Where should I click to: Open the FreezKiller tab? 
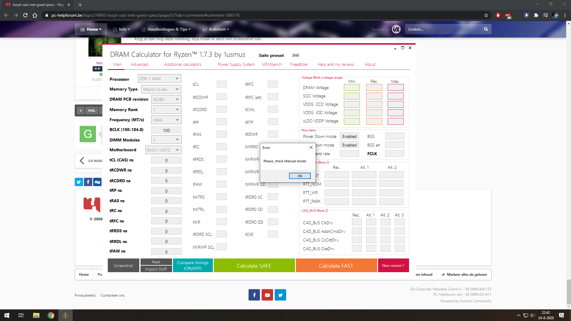point(299,64)
